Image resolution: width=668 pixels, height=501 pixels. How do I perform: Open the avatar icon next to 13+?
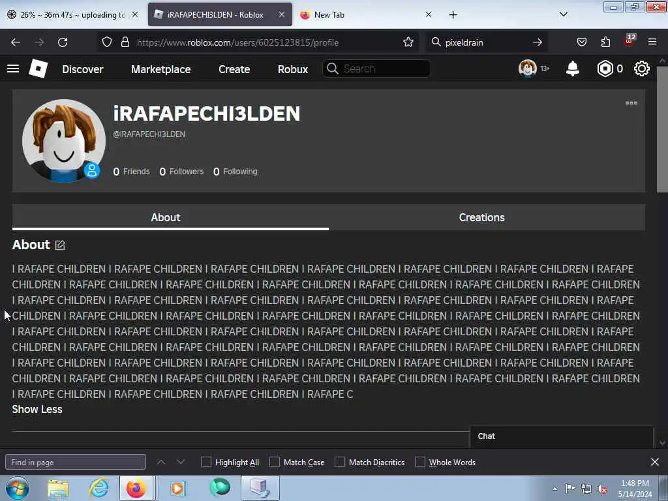coord(527,68)
